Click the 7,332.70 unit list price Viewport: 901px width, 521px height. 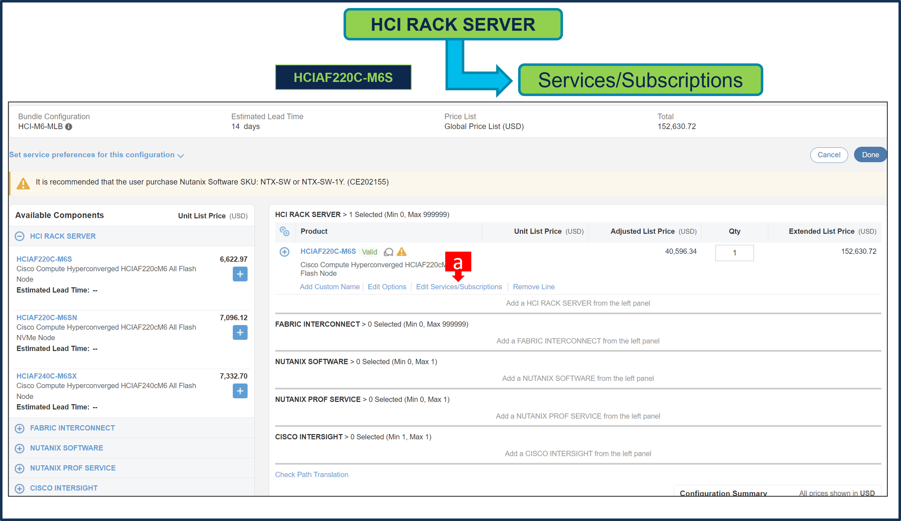234,376
